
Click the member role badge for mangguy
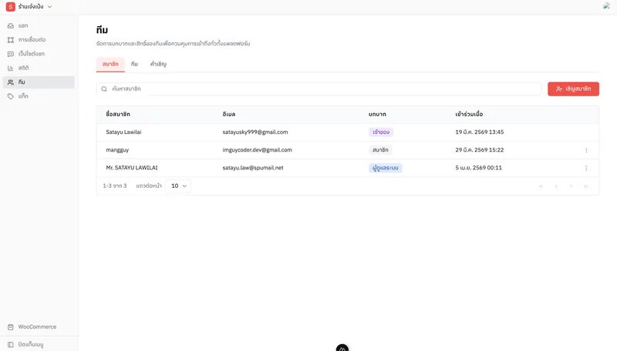tap(380, 150)
